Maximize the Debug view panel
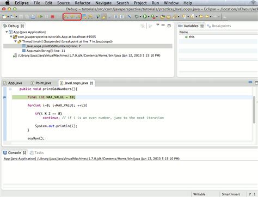Image resolution: width=258 pixels, height=197 pixels. pos(169,26)
